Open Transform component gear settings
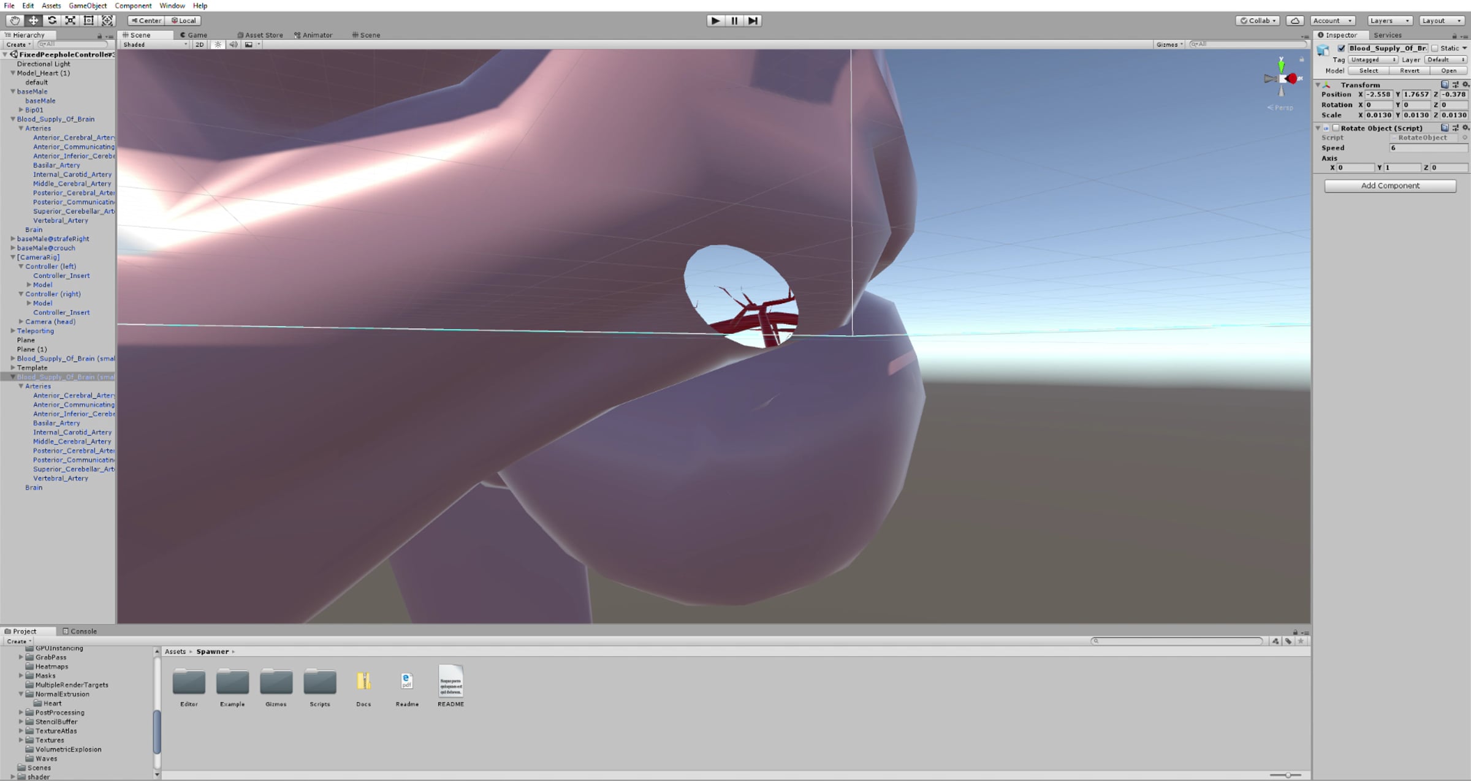This screenshot has width=1471, height=781. [1465, 85]
